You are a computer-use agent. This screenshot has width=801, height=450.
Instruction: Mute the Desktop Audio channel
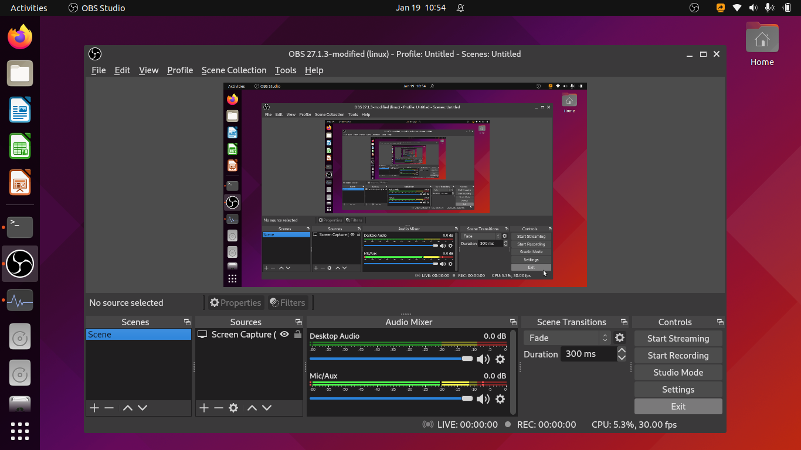(x=483, y=359)
